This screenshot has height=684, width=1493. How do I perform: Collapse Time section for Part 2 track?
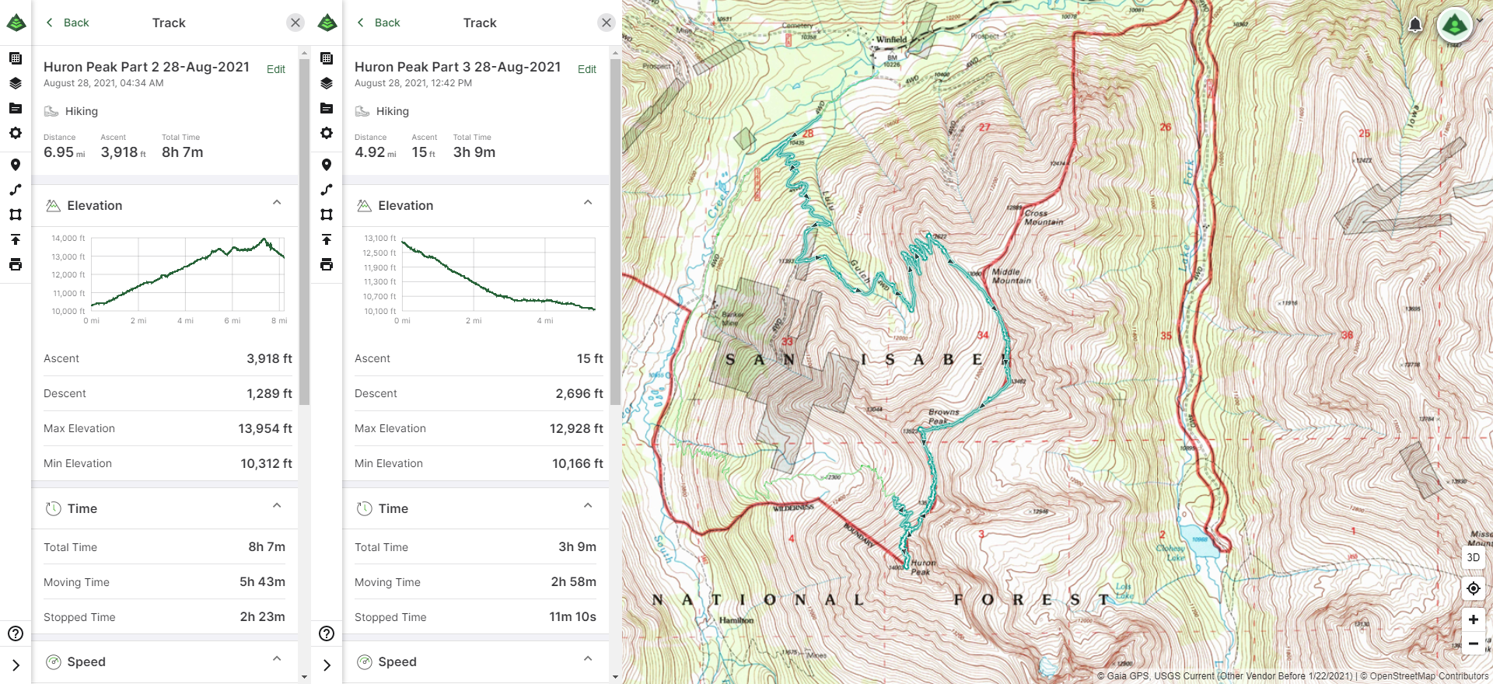277,506
